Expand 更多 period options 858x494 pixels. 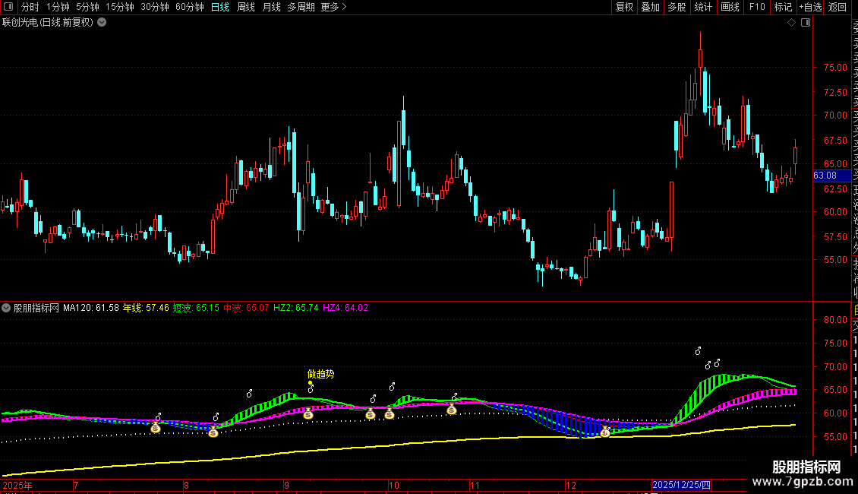click(x=334, y=7)
